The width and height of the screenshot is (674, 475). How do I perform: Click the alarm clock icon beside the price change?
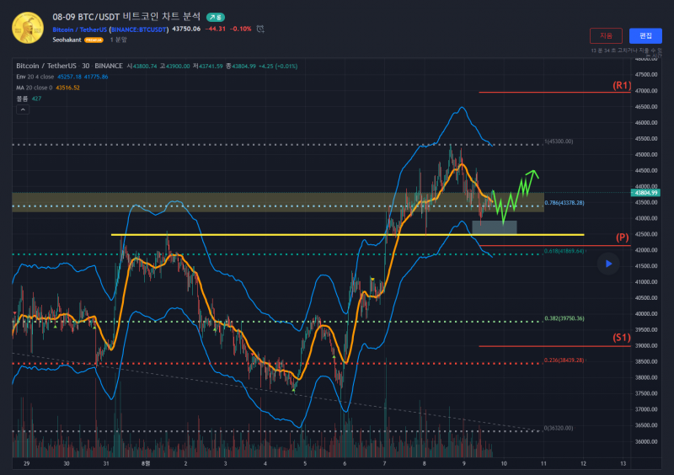pos(260,29)
